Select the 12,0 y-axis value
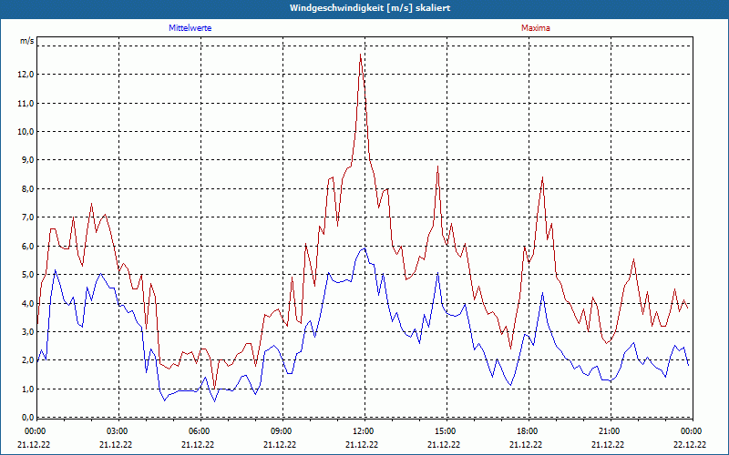 pos(26,75)
